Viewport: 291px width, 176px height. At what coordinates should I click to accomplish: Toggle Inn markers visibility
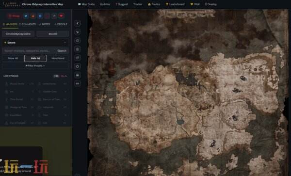click(x=19, y=92)
